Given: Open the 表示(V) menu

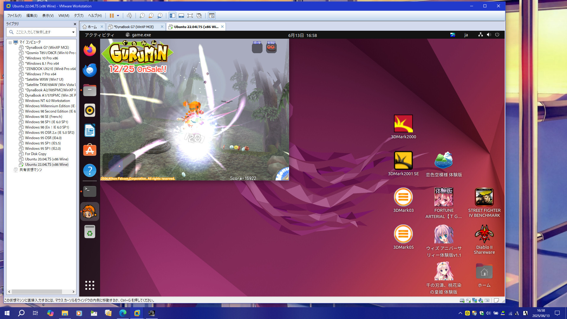Looking at the screenshot, I should 48,16.
